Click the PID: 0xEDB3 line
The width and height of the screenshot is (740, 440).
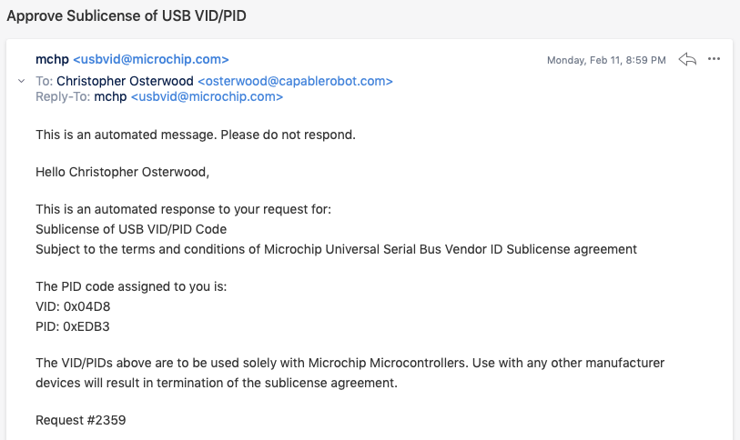[x=73, y=326]
